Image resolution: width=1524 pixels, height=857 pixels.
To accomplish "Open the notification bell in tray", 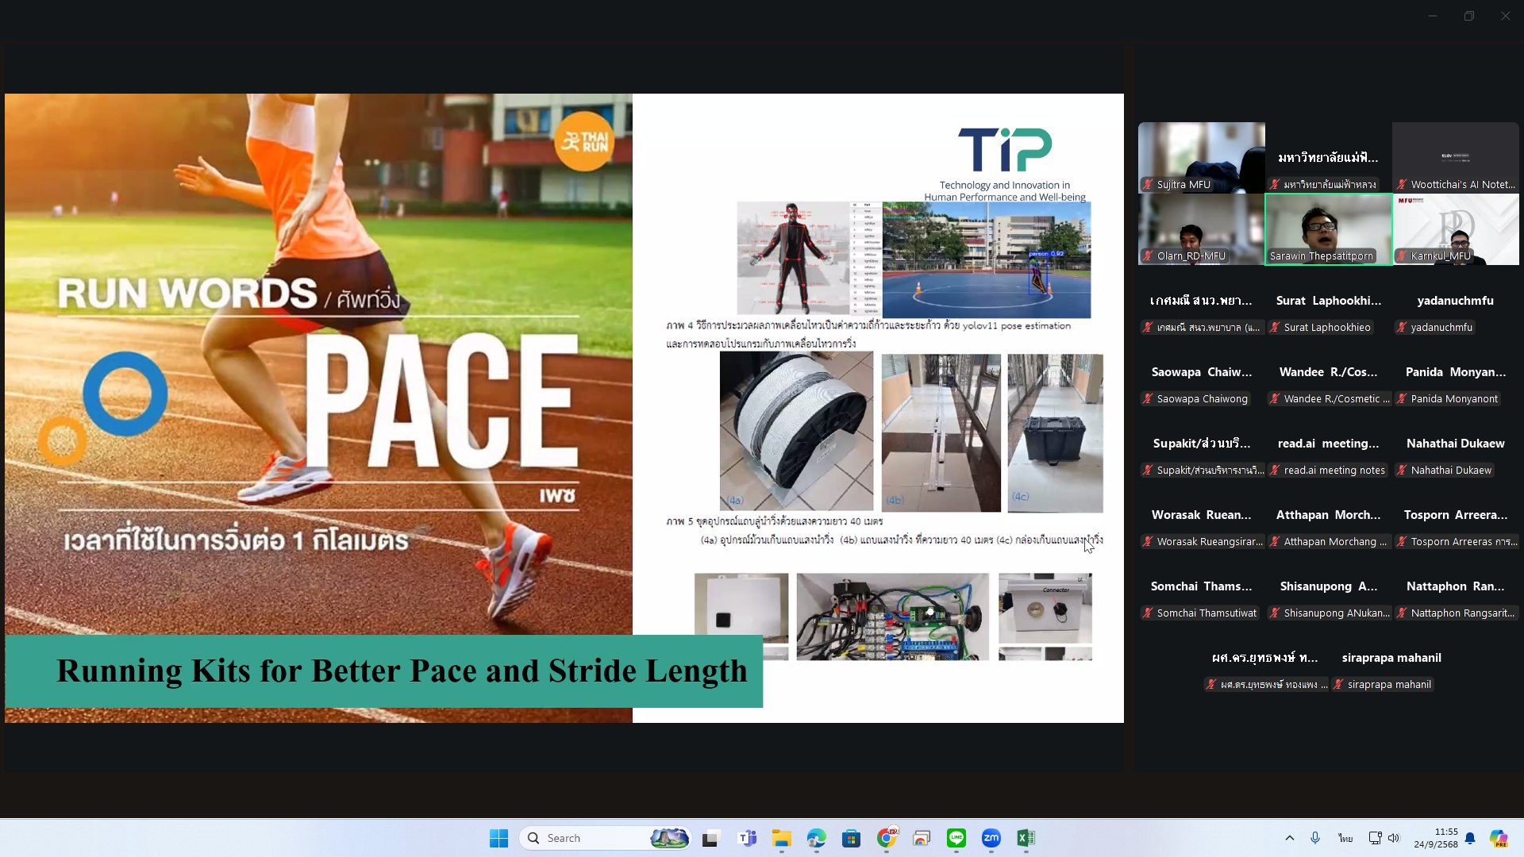I will [1470, 838].
